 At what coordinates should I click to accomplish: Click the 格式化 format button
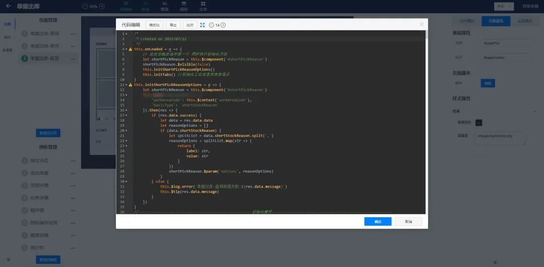[x=154, y=25]
